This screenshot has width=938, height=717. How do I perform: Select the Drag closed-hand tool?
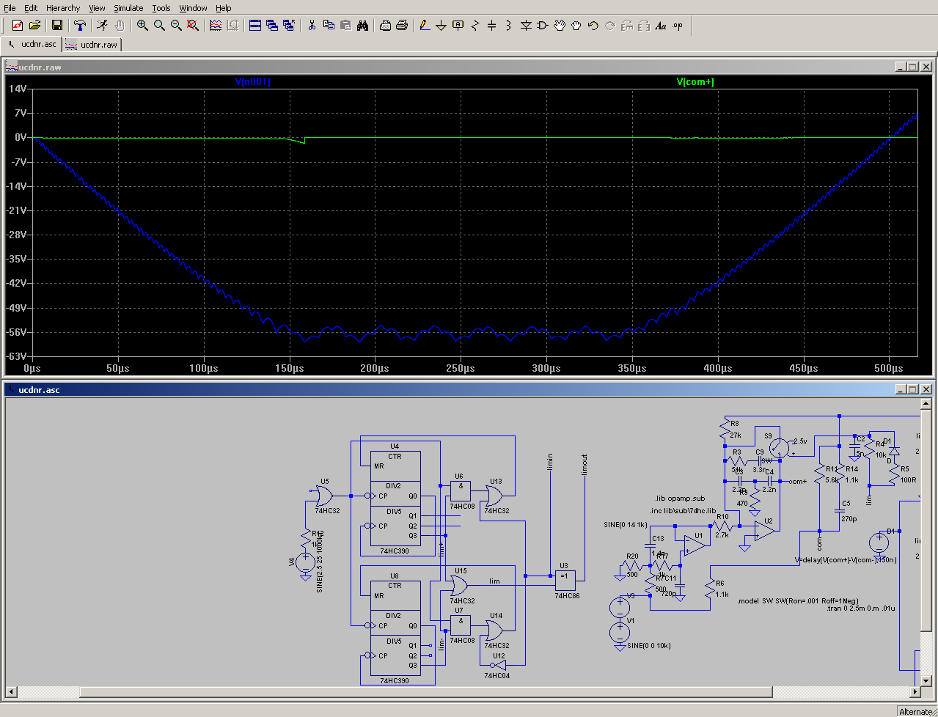point(576,25)
